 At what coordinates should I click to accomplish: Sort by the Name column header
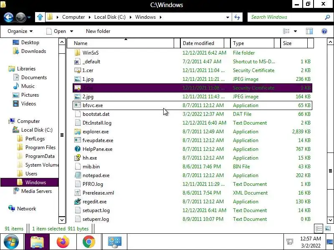click(121, 43)
